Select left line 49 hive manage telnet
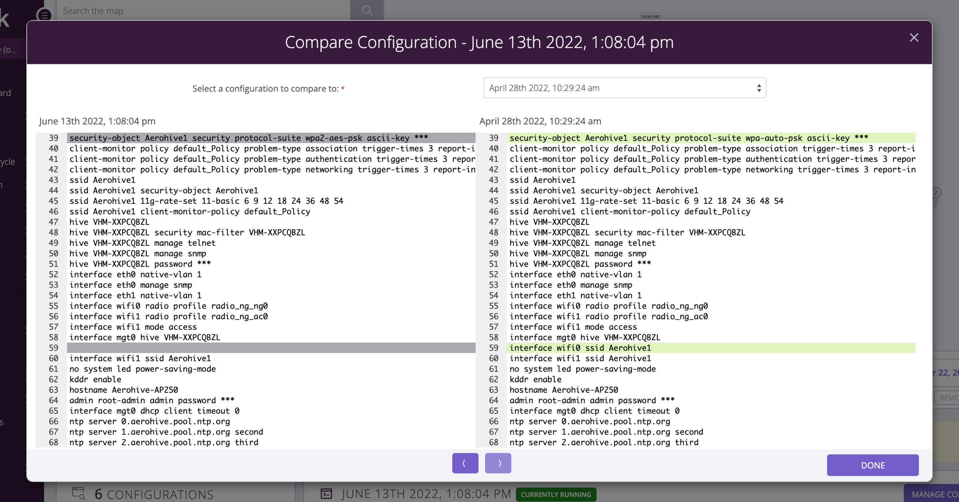959x502 pixels. pyautogui.click(x=143, y=243)
